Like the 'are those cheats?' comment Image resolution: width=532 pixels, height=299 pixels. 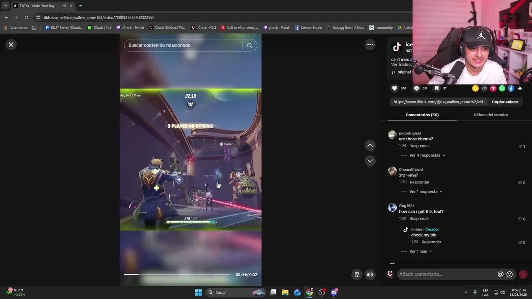(520, 146)
